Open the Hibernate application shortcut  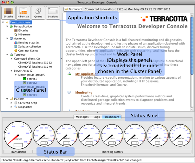pos(23,13)
